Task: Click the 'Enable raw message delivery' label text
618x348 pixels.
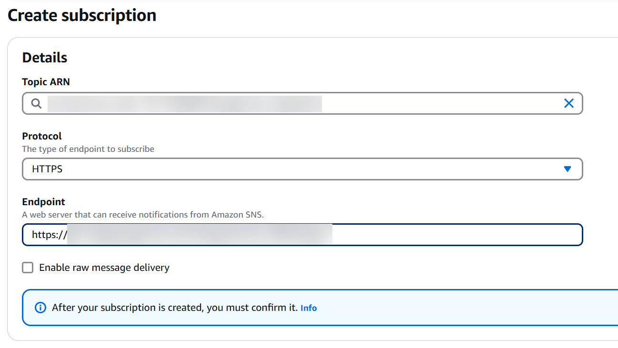Action: tap(104, 268)
